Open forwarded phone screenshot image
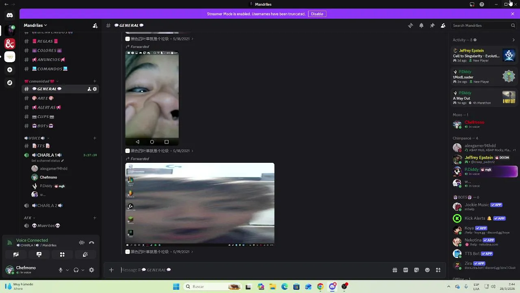 coord(152,98)
